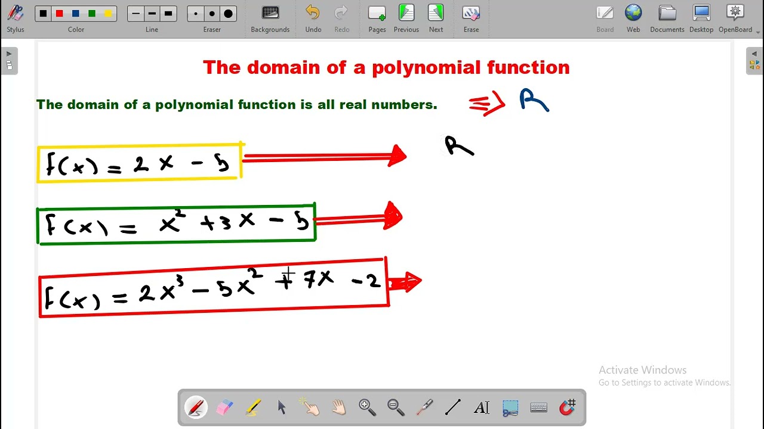The image size is (764, 429).
Task: Select the Draw lines tool
Action: [453, 408]
